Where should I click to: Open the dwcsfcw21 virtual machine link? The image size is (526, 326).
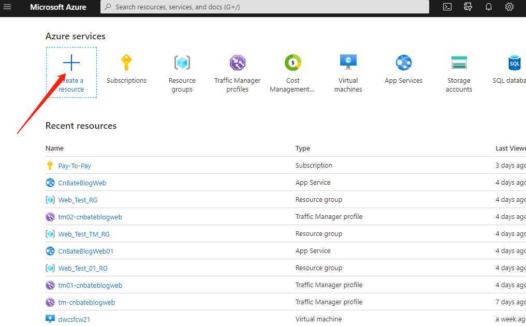point(74,319)
